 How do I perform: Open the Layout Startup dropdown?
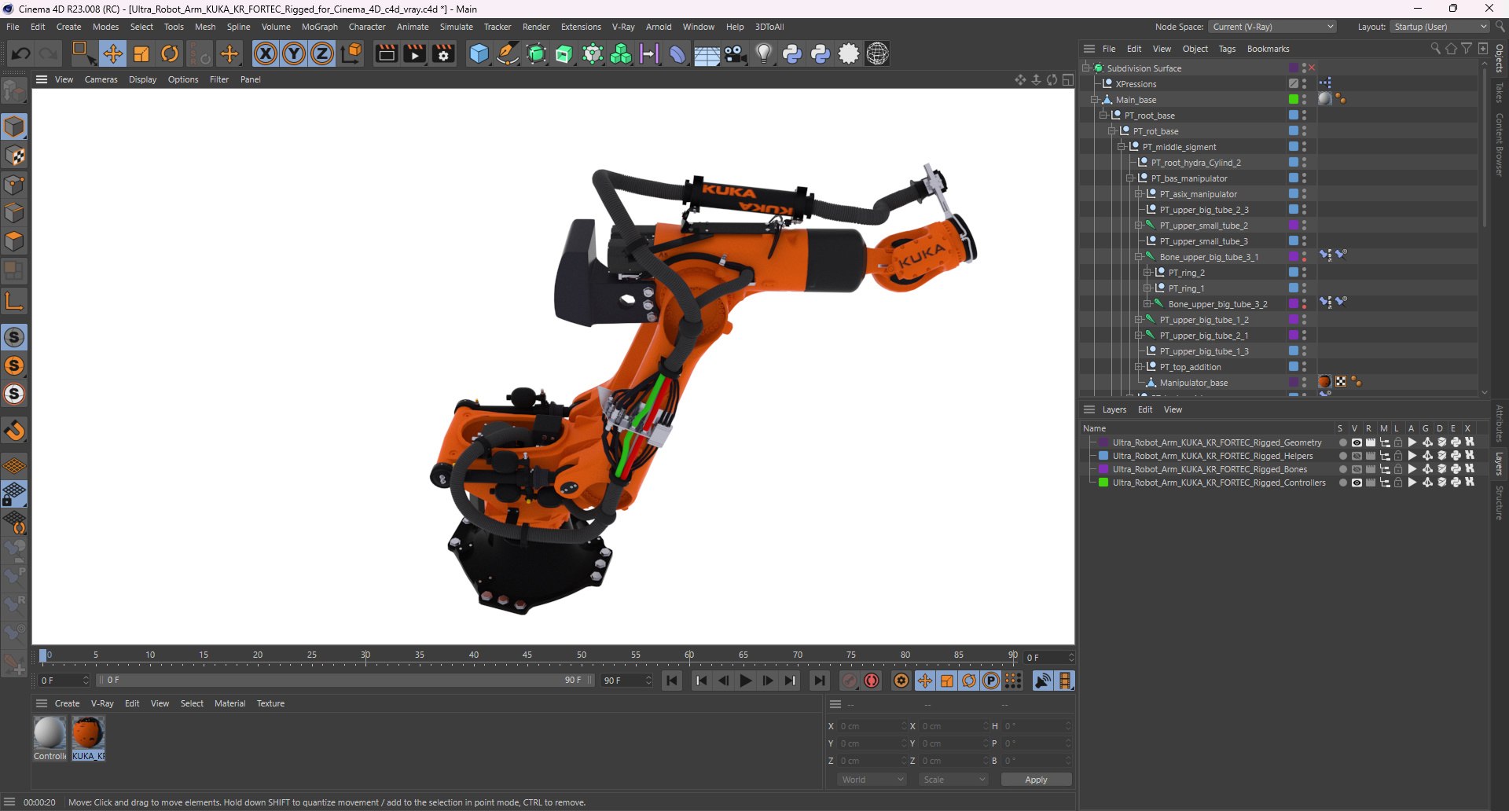pos(1440,27)
